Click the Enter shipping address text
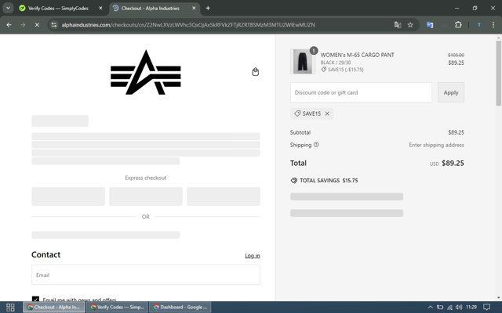The image size is (502, 313). 436,145
